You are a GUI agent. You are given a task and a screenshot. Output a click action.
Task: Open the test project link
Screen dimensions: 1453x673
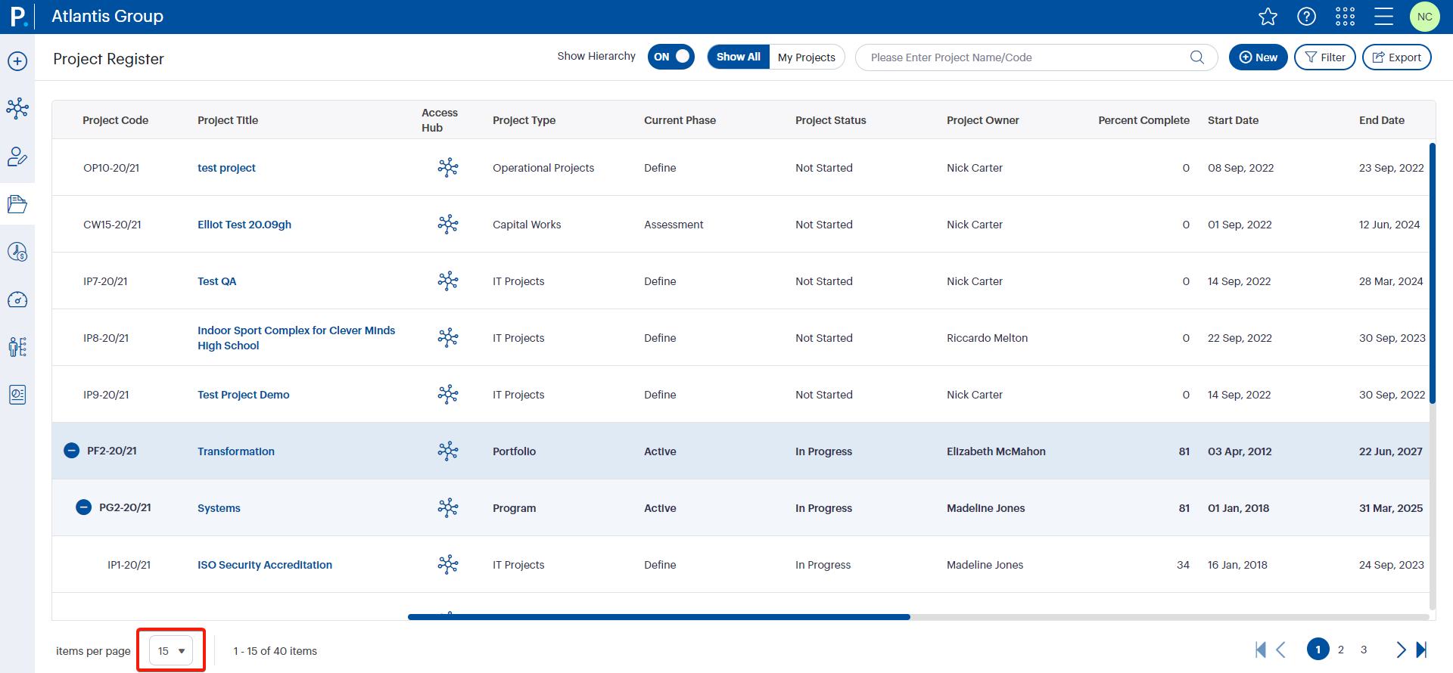coord(226,168)
